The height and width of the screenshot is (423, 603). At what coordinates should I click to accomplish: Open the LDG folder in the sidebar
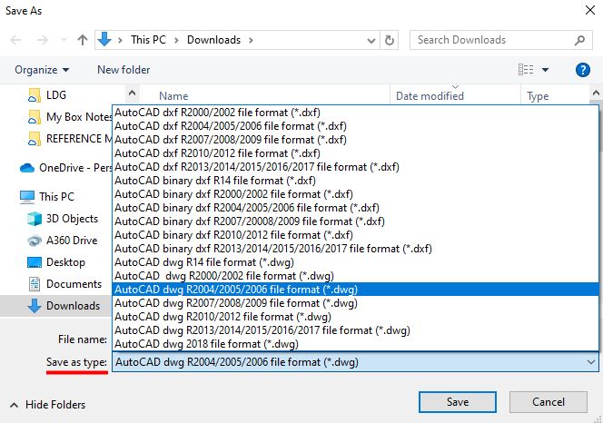tap(47, 95)
